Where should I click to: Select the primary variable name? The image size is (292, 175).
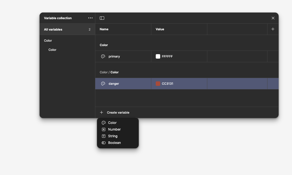coord(114,56)
